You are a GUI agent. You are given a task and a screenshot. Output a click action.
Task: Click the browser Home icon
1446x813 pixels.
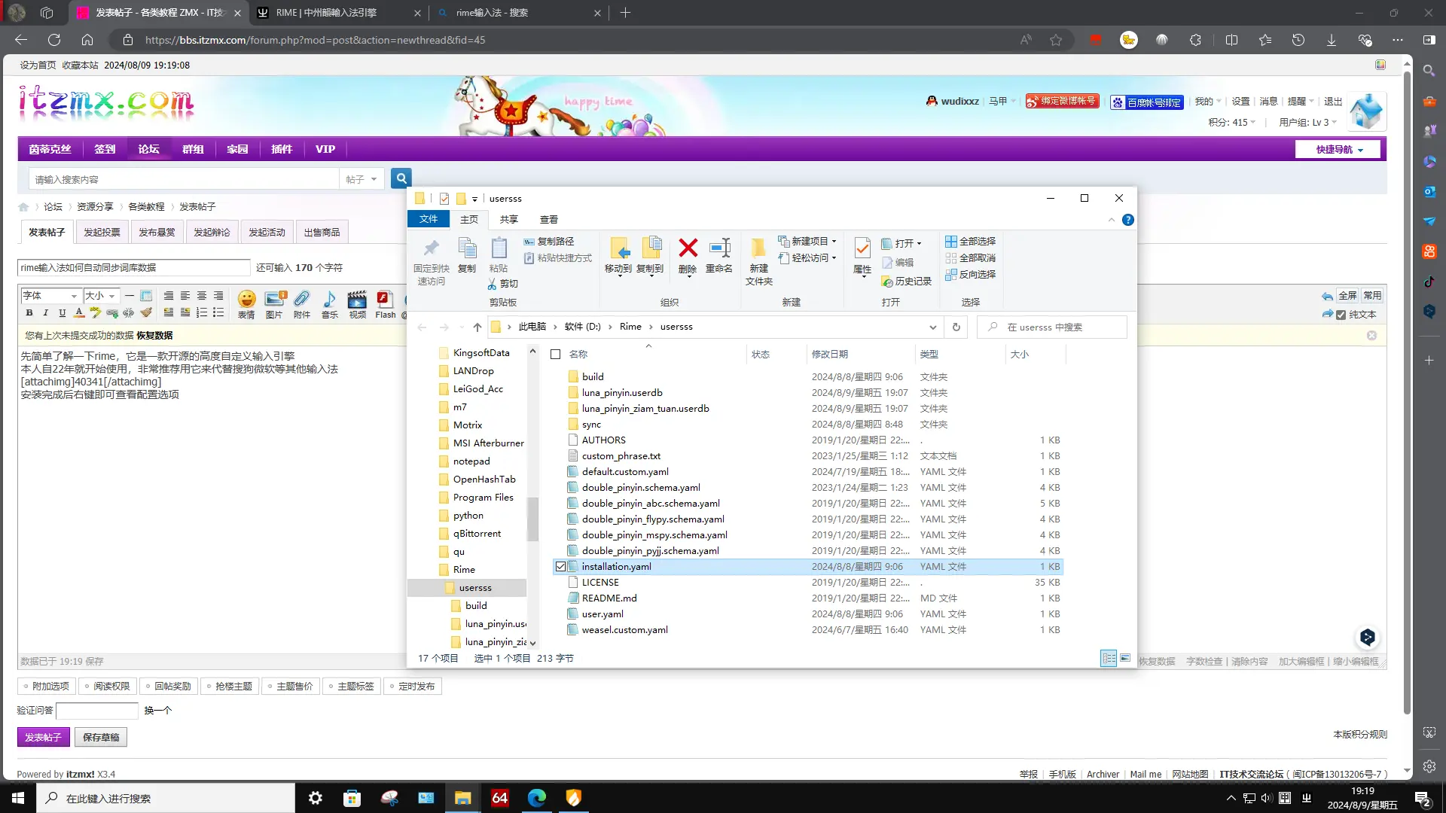point(87,40)
